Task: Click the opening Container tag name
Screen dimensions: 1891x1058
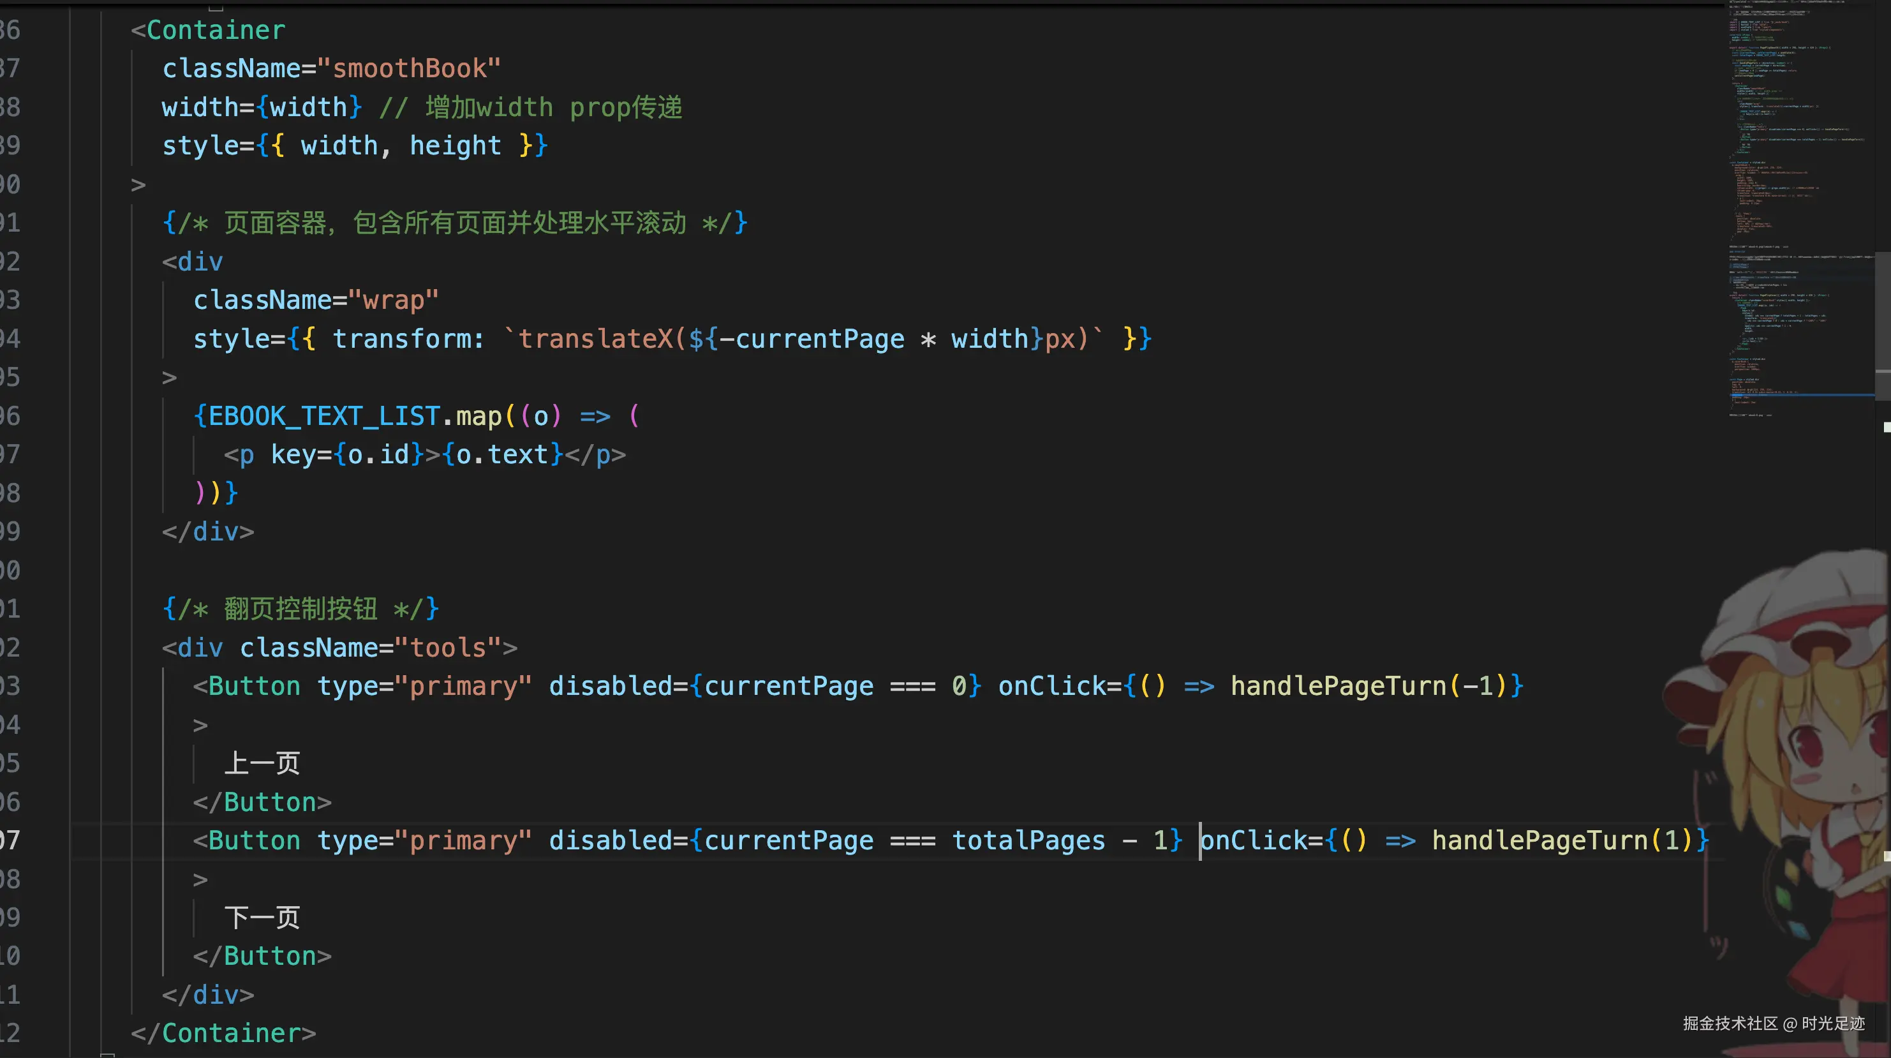Action: [215, 30]
